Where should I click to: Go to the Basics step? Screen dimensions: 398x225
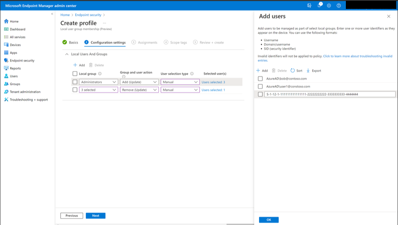(70, 42)
